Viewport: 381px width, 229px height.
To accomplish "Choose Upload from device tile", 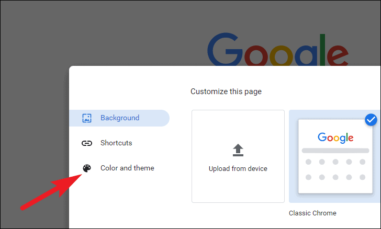I will pos(238,156).
